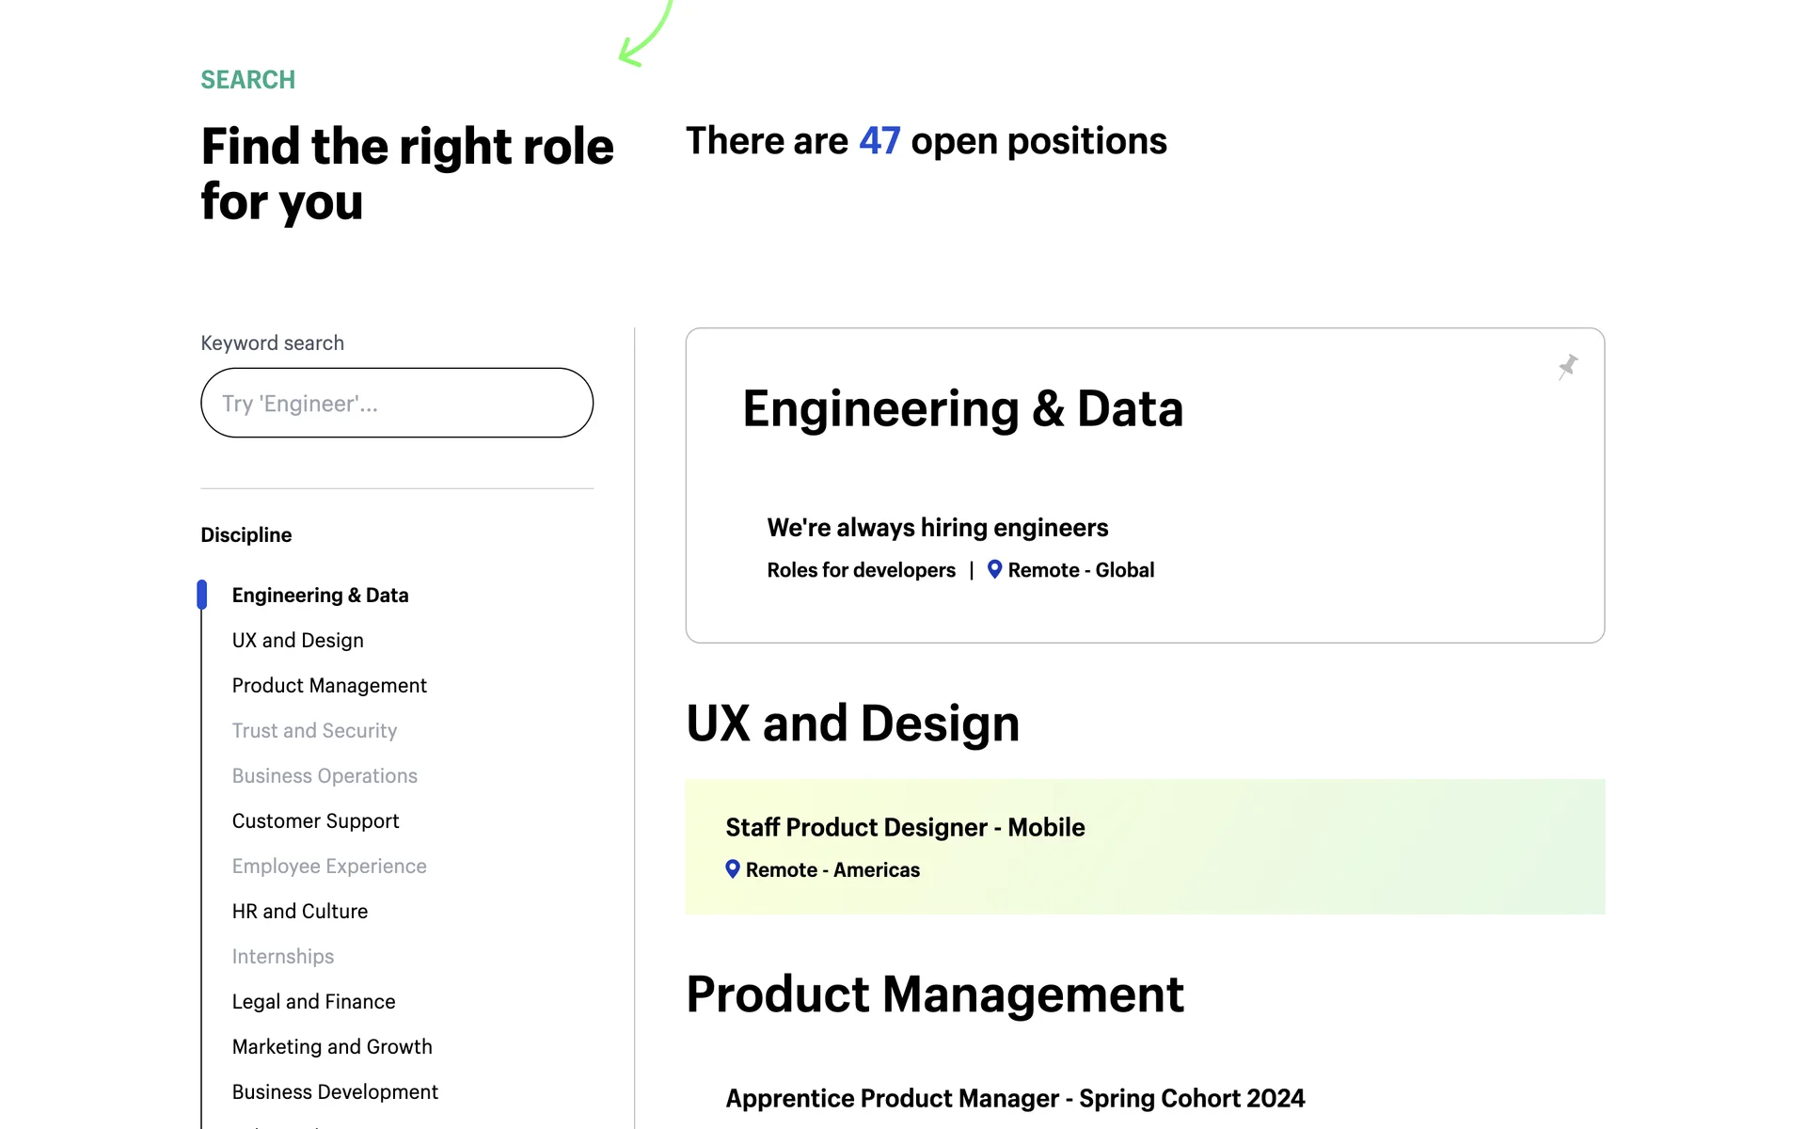Screen dimensions: 1806x1129
Task: Click the pushpin icon on the Engineering card
Action: point(1567,367)
